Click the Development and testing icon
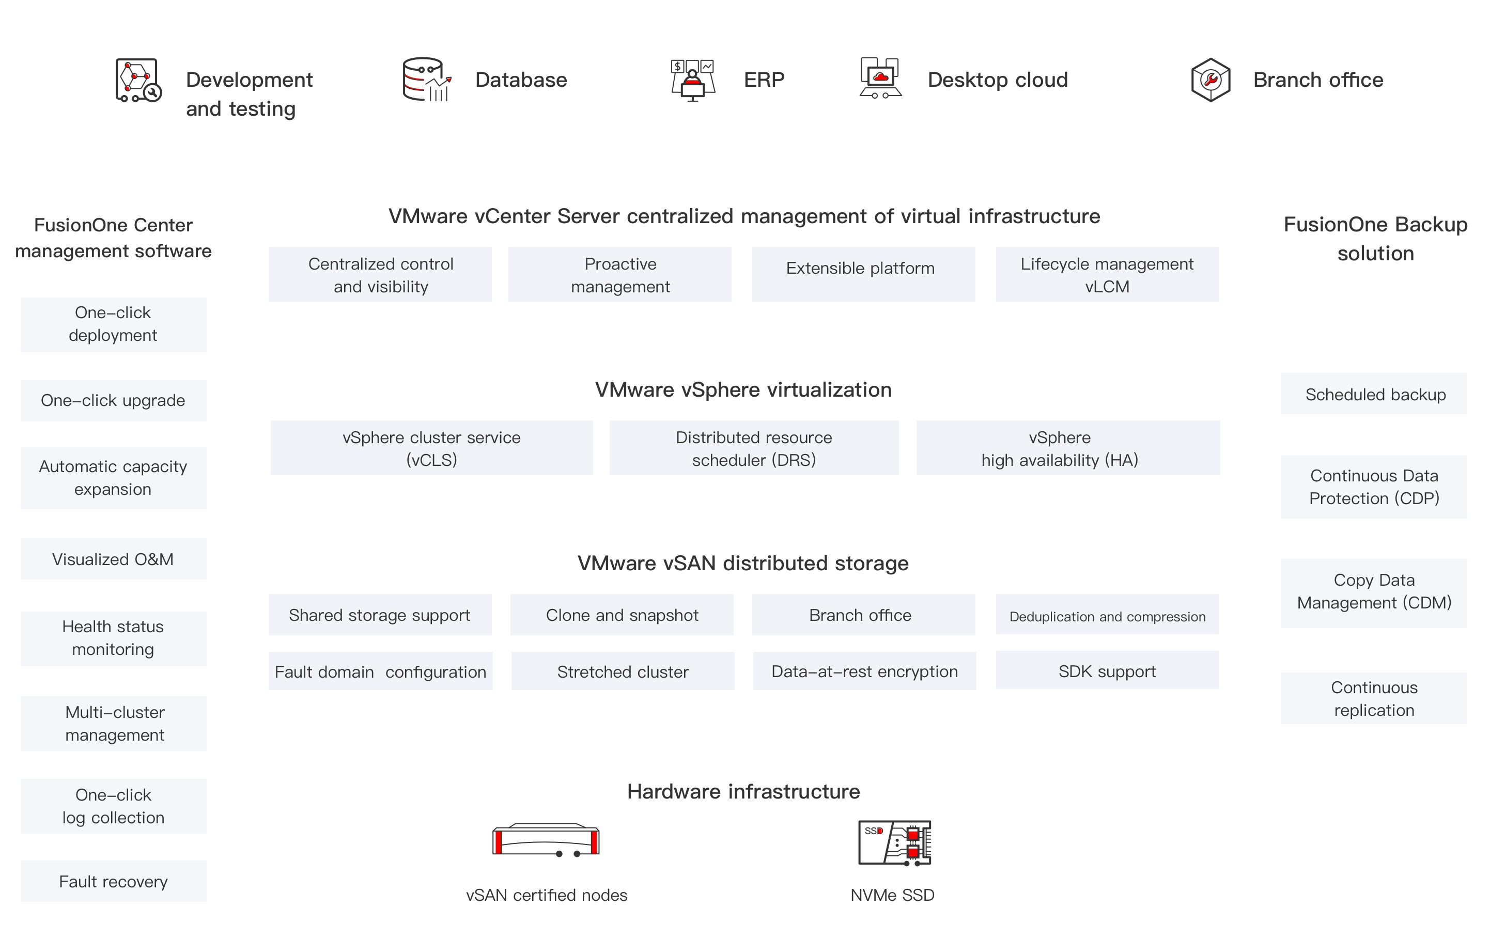 138,81
